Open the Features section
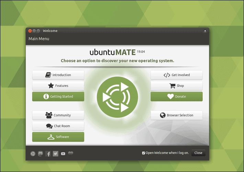This screenshot has height=172, width=244. [58, 86]
